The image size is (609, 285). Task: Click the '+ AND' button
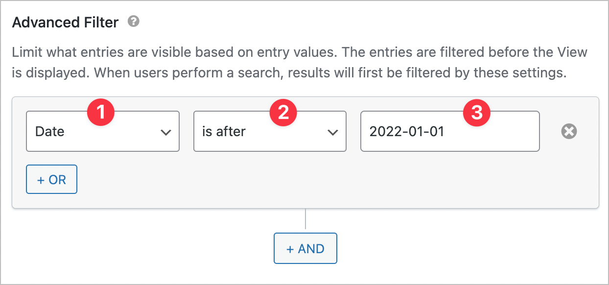[305, 248]
